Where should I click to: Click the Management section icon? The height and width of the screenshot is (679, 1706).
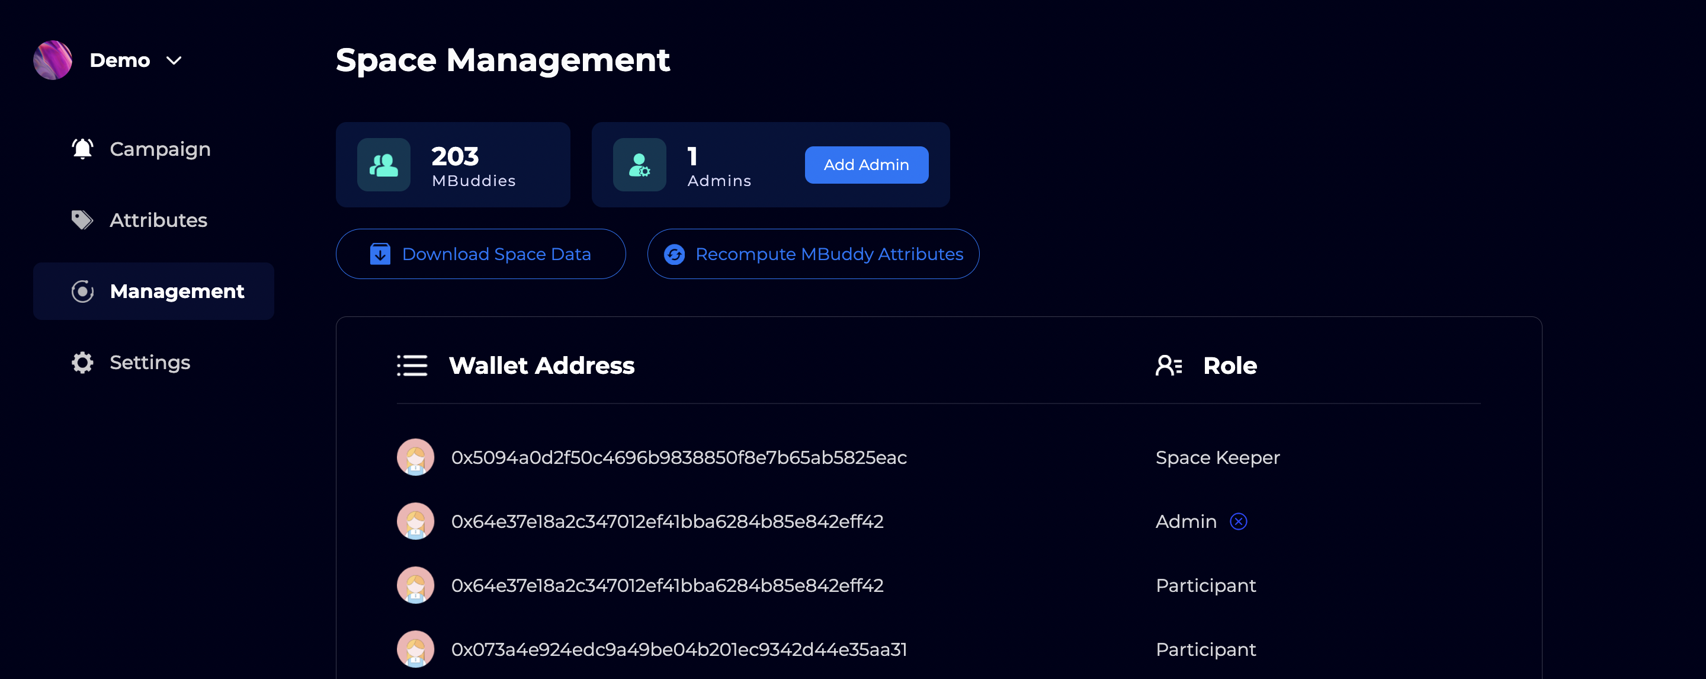pyautogui.click(x=82, y=291)
